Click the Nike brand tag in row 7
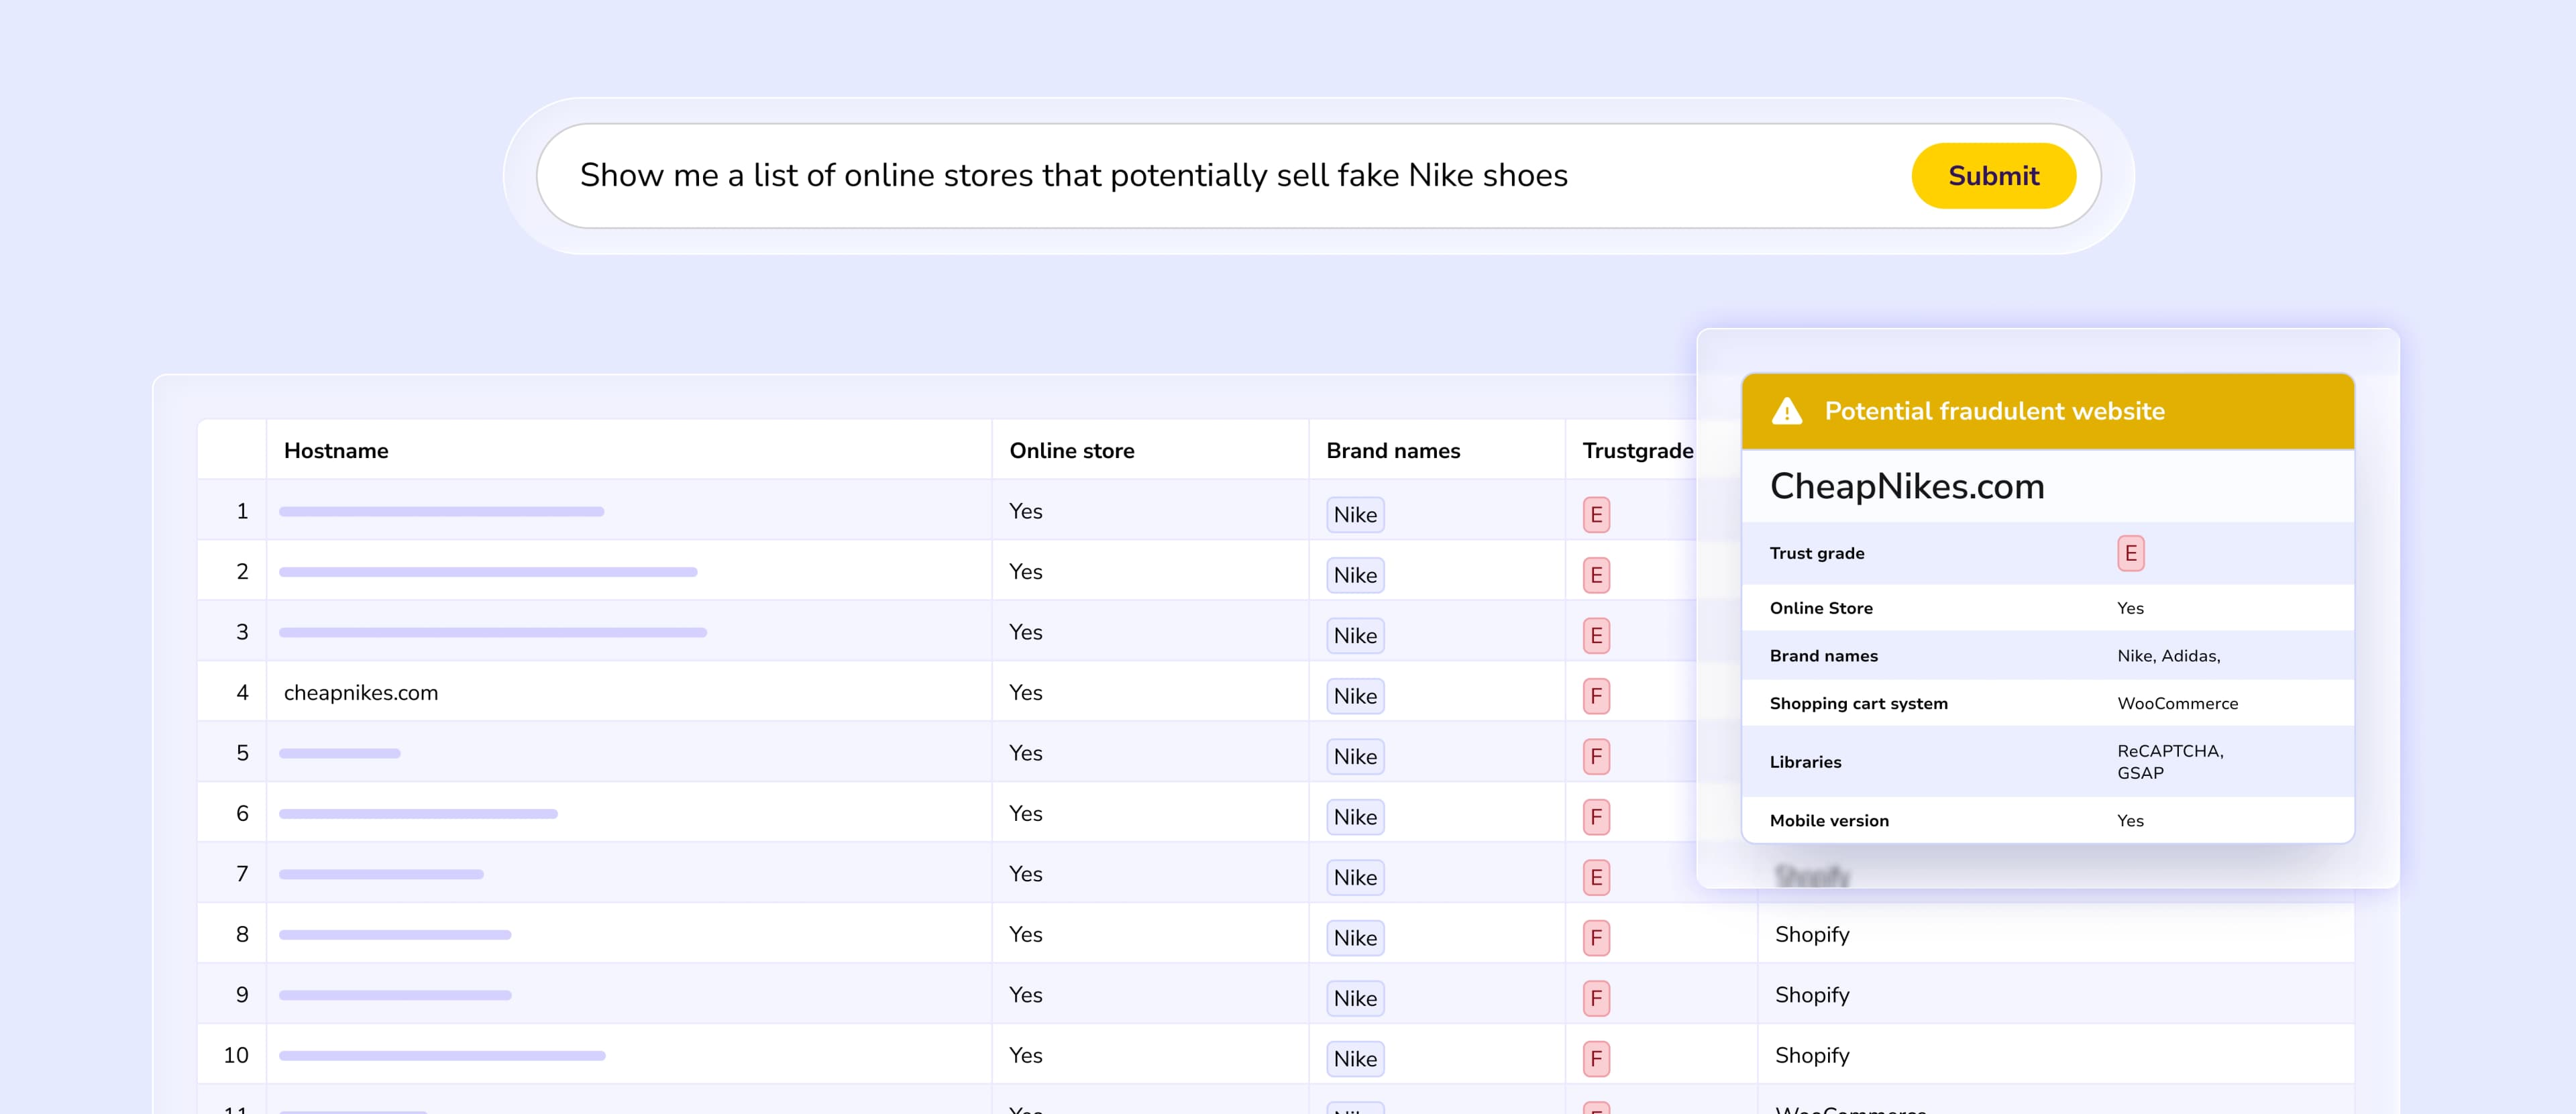Image resolution: width=2576 pixels, height=1114 pixels. tap(1354, 877)
